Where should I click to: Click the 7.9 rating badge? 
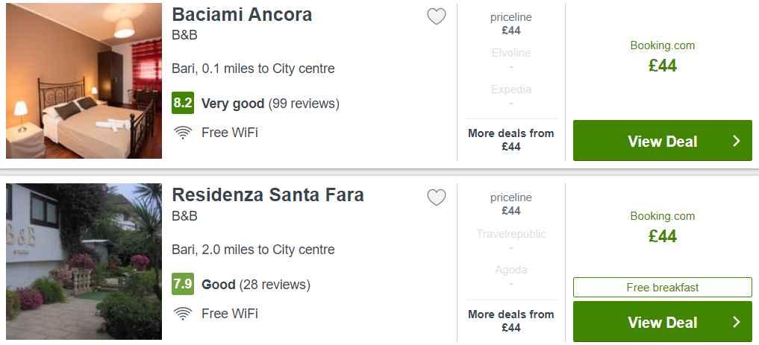pyautogui.click(x=183, y=284)
